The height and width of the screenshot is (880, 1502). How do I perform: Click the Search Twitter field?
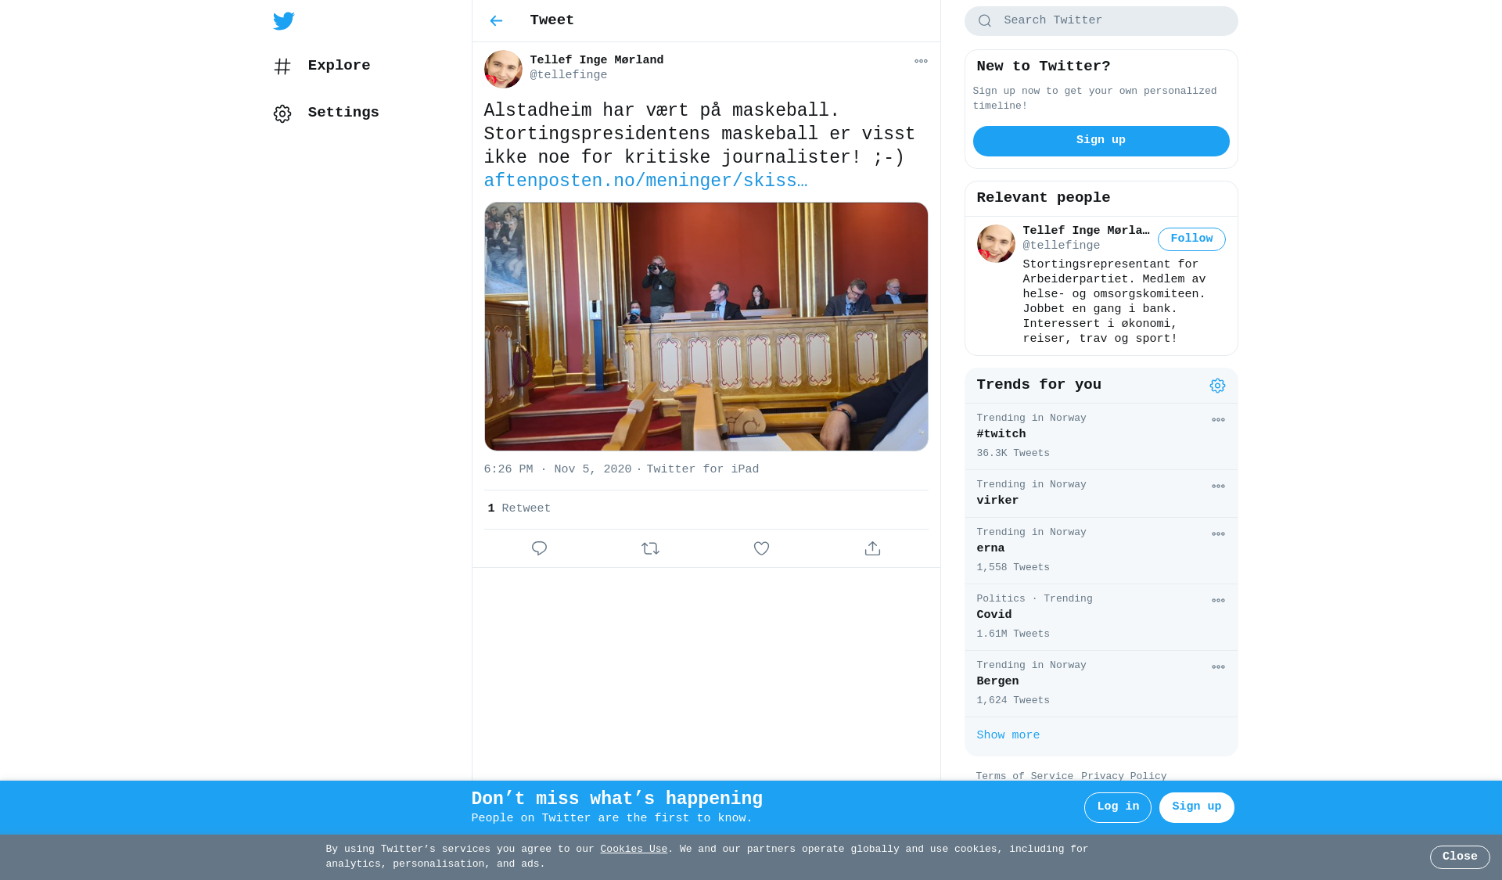1101,21
